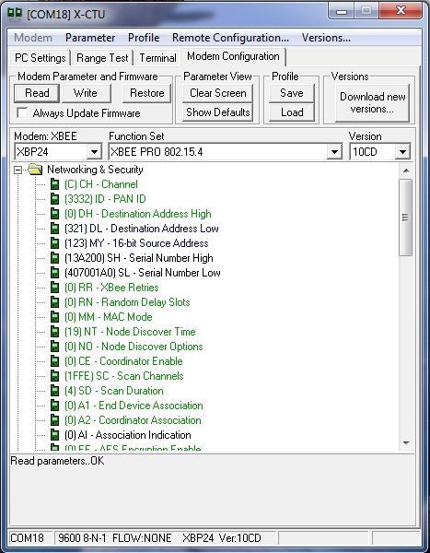Click the icon beside SC - Scan Channels
Viewport: 430px width, 553px height.
click(x=54, y=376)
